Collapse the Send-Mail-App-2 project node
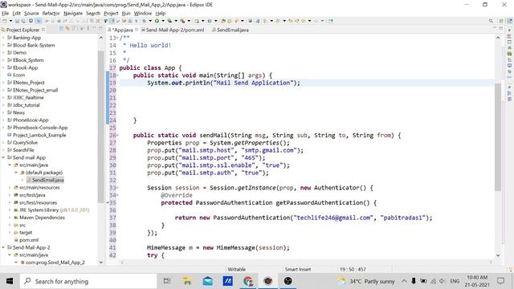Screen dimensions: 514x289 [x=3, y=247]
